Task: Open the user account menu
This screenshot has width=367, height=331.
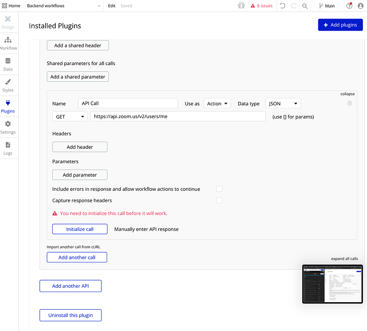Action: (x=360, y=6)
